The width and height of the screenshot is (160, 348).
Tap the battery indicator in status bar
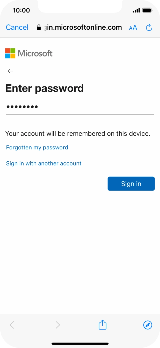coord(147,10)
